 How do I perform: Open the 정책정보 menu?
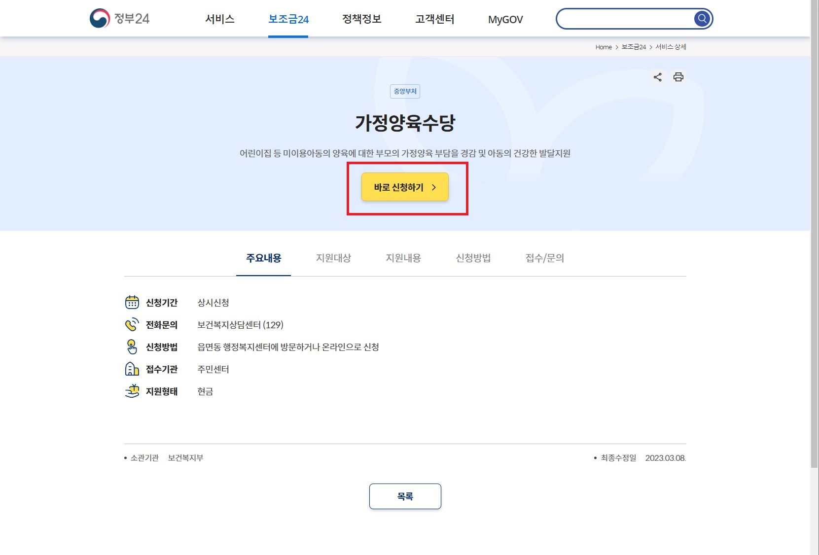point(362,19)
